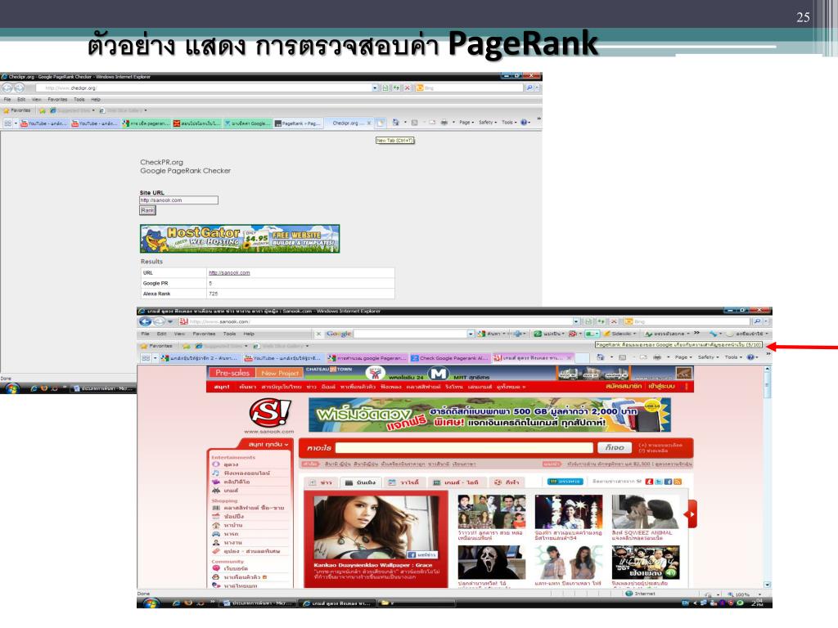This screenshot has width=838, height=628.
Task: Click the Internet Explorer taskbar button for Sanook
Action: [x=335, y=603]
